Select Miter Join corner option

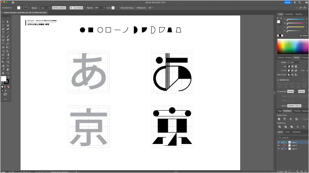tap(289, 70)
